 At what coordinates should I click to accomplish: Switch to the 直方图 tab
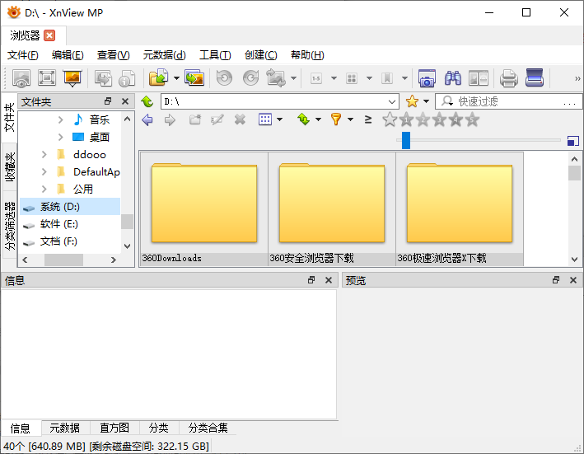(114, 428)
